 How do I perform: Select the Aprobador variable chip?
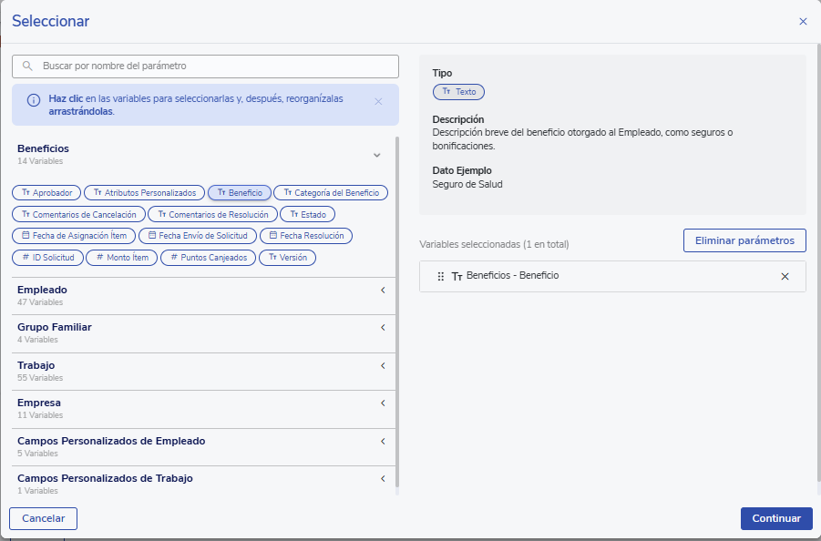click(x=46, y=193)
